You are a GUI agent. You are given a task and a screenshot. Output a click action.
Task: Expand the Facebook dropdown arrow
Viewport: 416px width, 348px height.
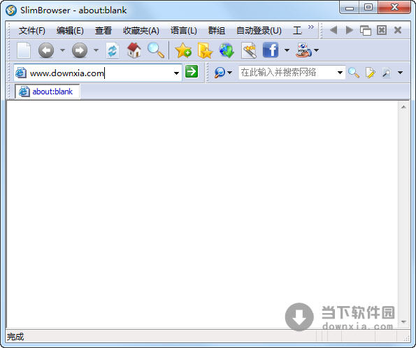click(x=287, y=50)
